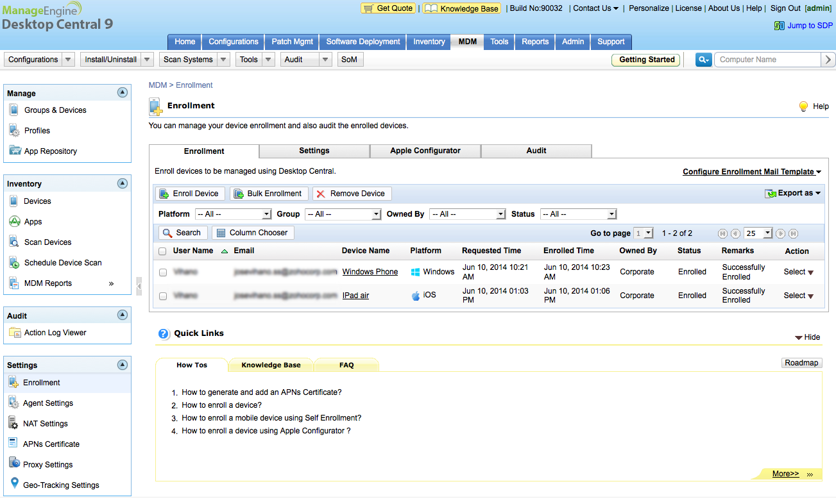Collapse the Manage panel in the sidebar
This screenshot has width=836, height=502.
point(123,93)
